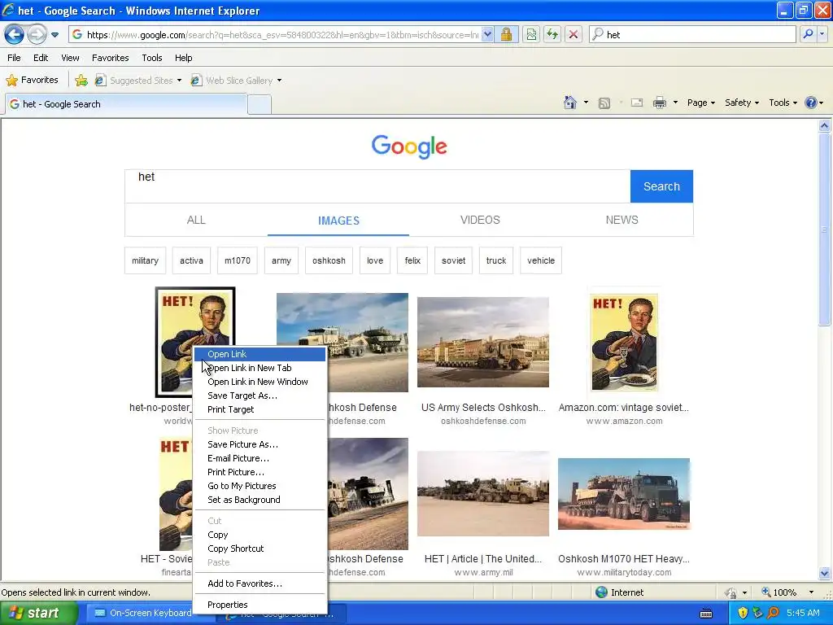Choose Set as Background in context menu
Screen dimensions: 833x625
click(x=259, y=500)
